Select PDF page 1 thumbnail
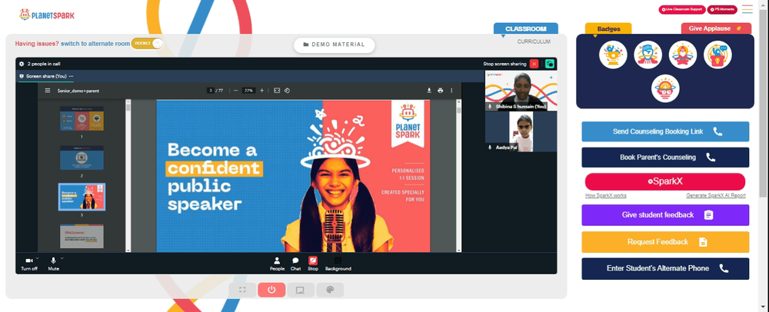 82,118
